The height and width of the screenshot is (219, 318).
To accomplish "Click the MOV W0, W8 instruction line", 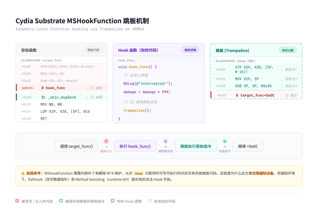I will 62,104.
